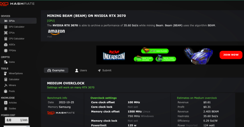
Task: Click the Miners pickaxe icon
Action: [x=6, y=85]
